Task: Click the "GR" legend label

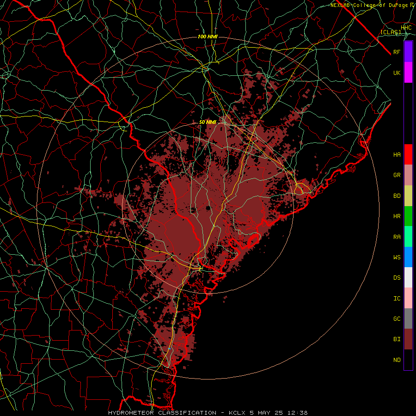Action: pos(397,175)
